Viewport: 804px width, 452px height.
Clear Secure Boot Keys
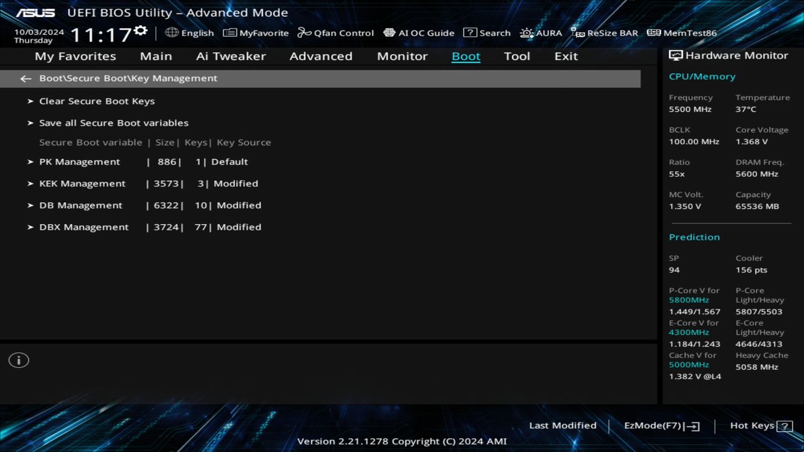pos(97,100)
